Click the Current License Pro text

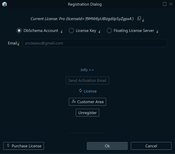coord(82,19)
